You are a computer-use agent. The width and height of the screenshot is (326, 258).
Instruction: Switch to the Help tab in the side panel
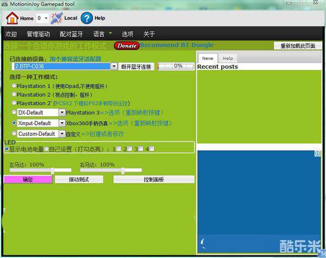[228, 58]
